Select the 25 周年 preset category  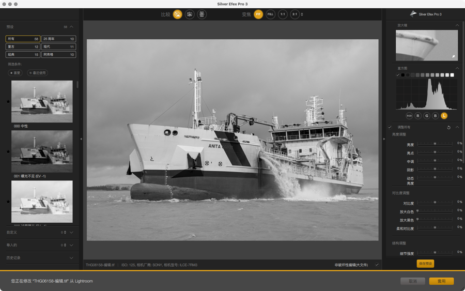(58, 39)
